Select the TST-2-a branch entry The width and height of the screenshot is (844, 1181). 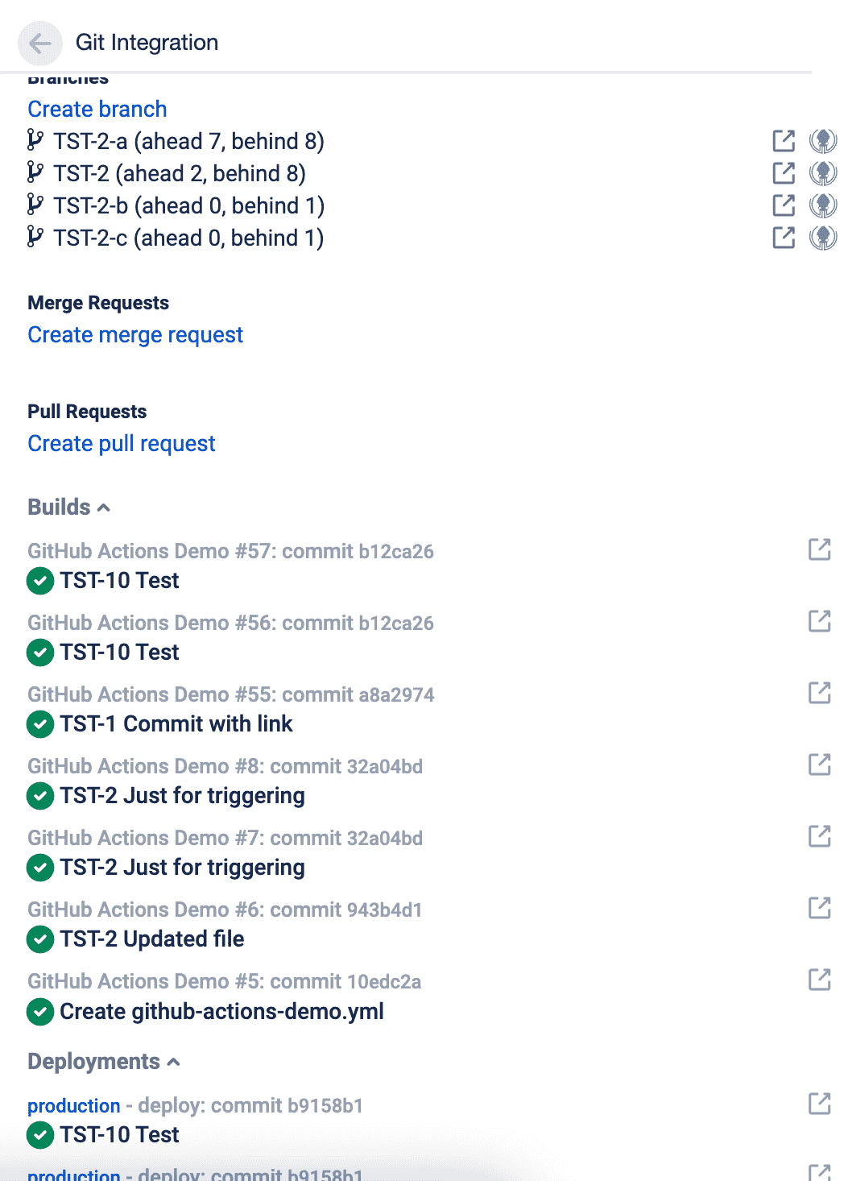pyautogui.click(x=188, y=142)
